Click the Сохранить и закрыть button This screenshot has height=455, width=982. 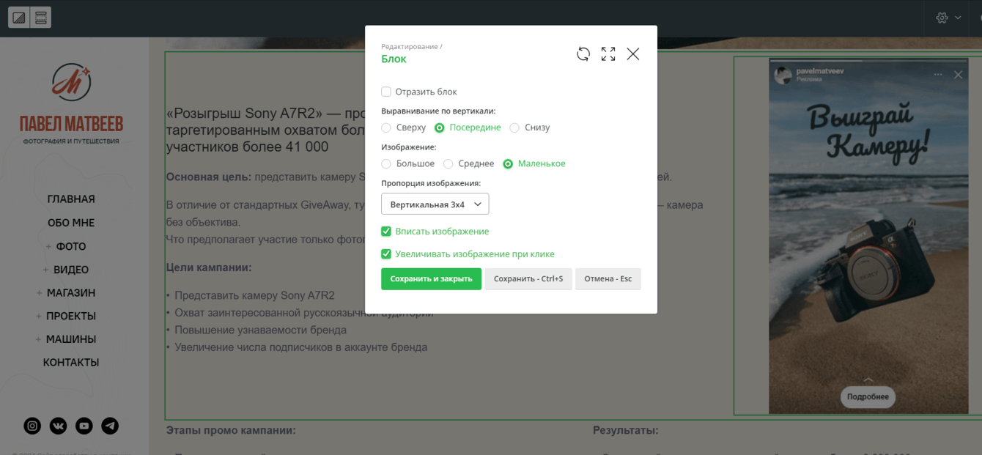click(x=431, y=279)
